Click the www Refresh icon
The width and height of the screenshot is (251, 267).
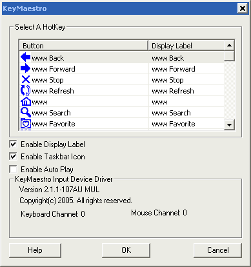point(26,90)
